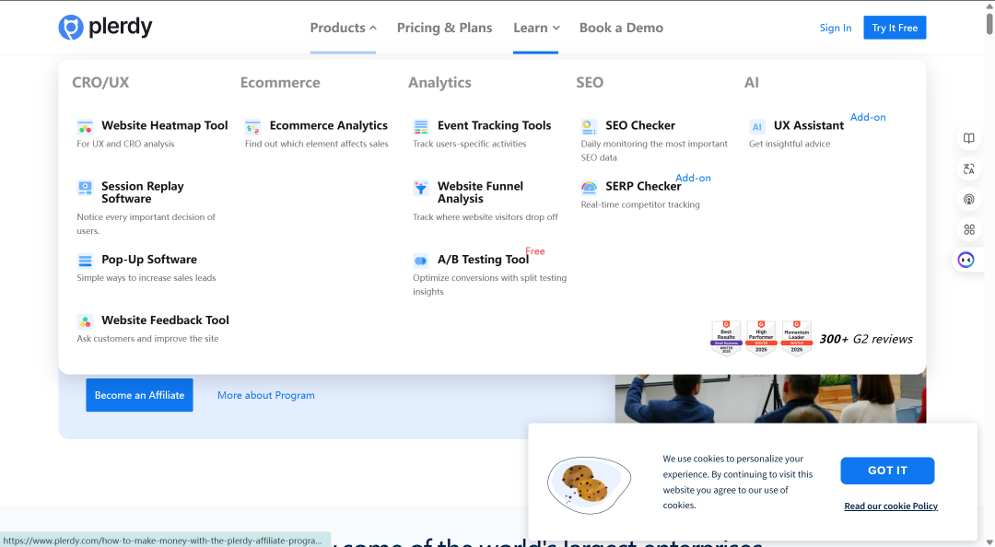The height and width of the screenshot is (547, 995).
Task: Click the Website Feedback Tool icon
Action: [85, 321]
